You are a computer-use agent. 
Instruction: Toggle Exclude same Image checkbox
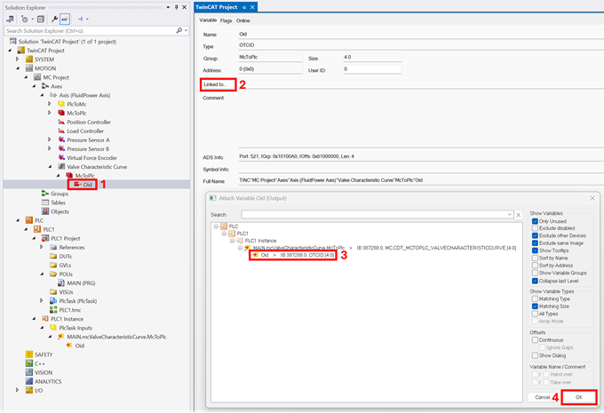(535, 243)
